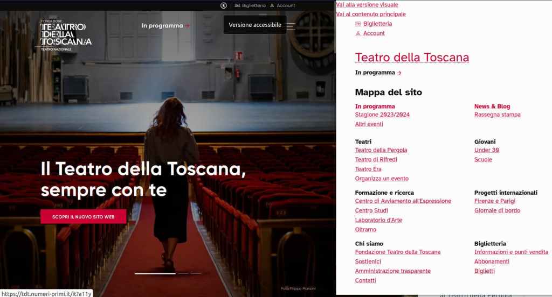Screen dimensions: 552x297
Task: Open the hamburger menu icon
Action: [291, 26]
